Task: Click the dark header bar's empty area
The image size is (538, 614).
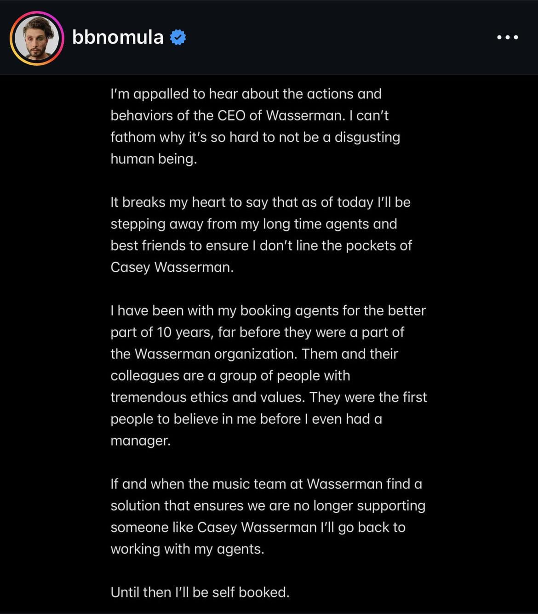Action: coord(340,37)
